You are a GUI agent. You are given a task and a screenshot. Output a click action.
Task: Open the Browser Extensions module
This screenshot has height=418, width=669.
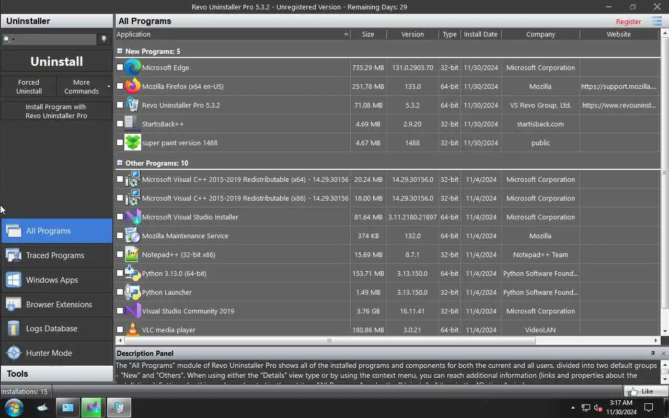pos(56,305)
